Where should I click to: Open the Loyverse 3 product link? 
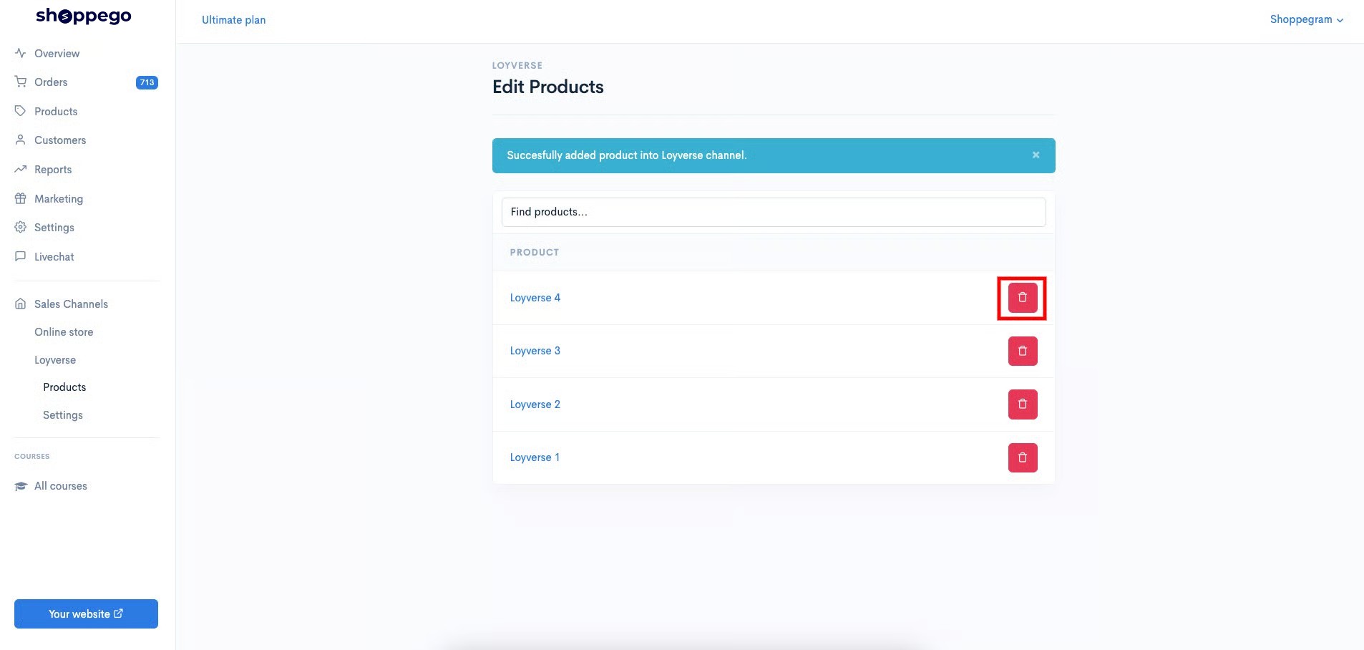(x=535, y=351)
